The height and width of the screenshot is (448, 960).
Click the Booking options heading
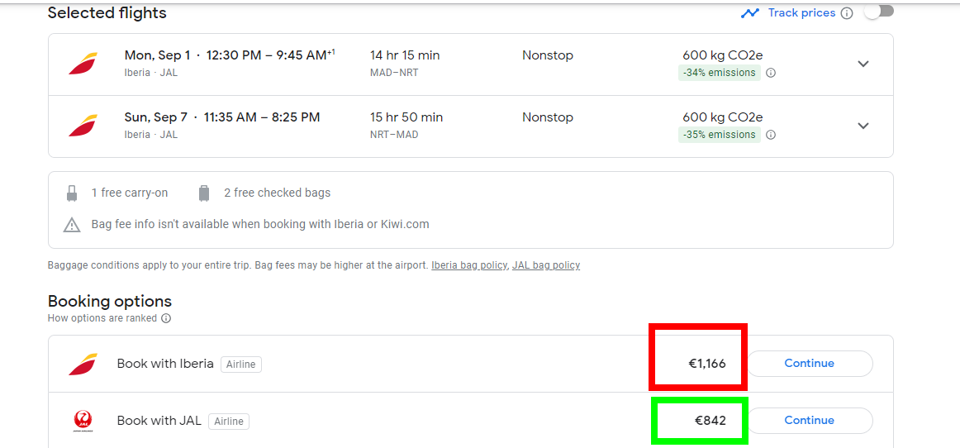(110, 302)
